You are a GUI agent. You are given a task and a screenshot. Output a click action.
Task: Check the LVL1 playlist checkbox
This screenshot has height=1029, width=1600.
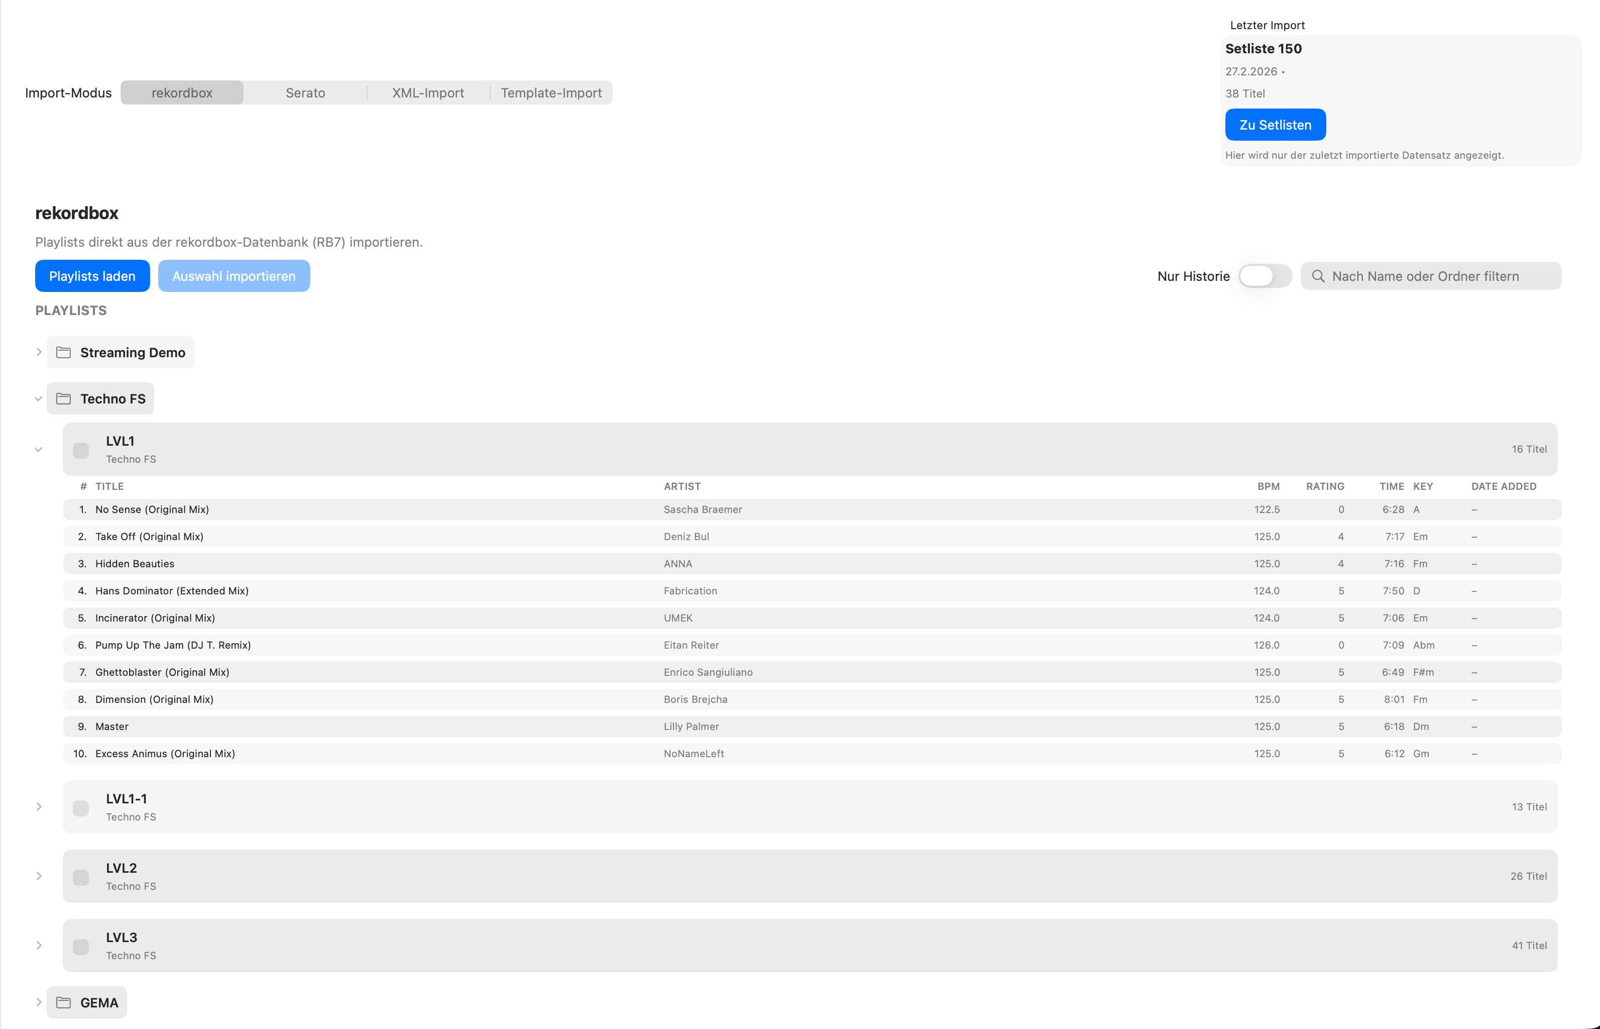81,450
